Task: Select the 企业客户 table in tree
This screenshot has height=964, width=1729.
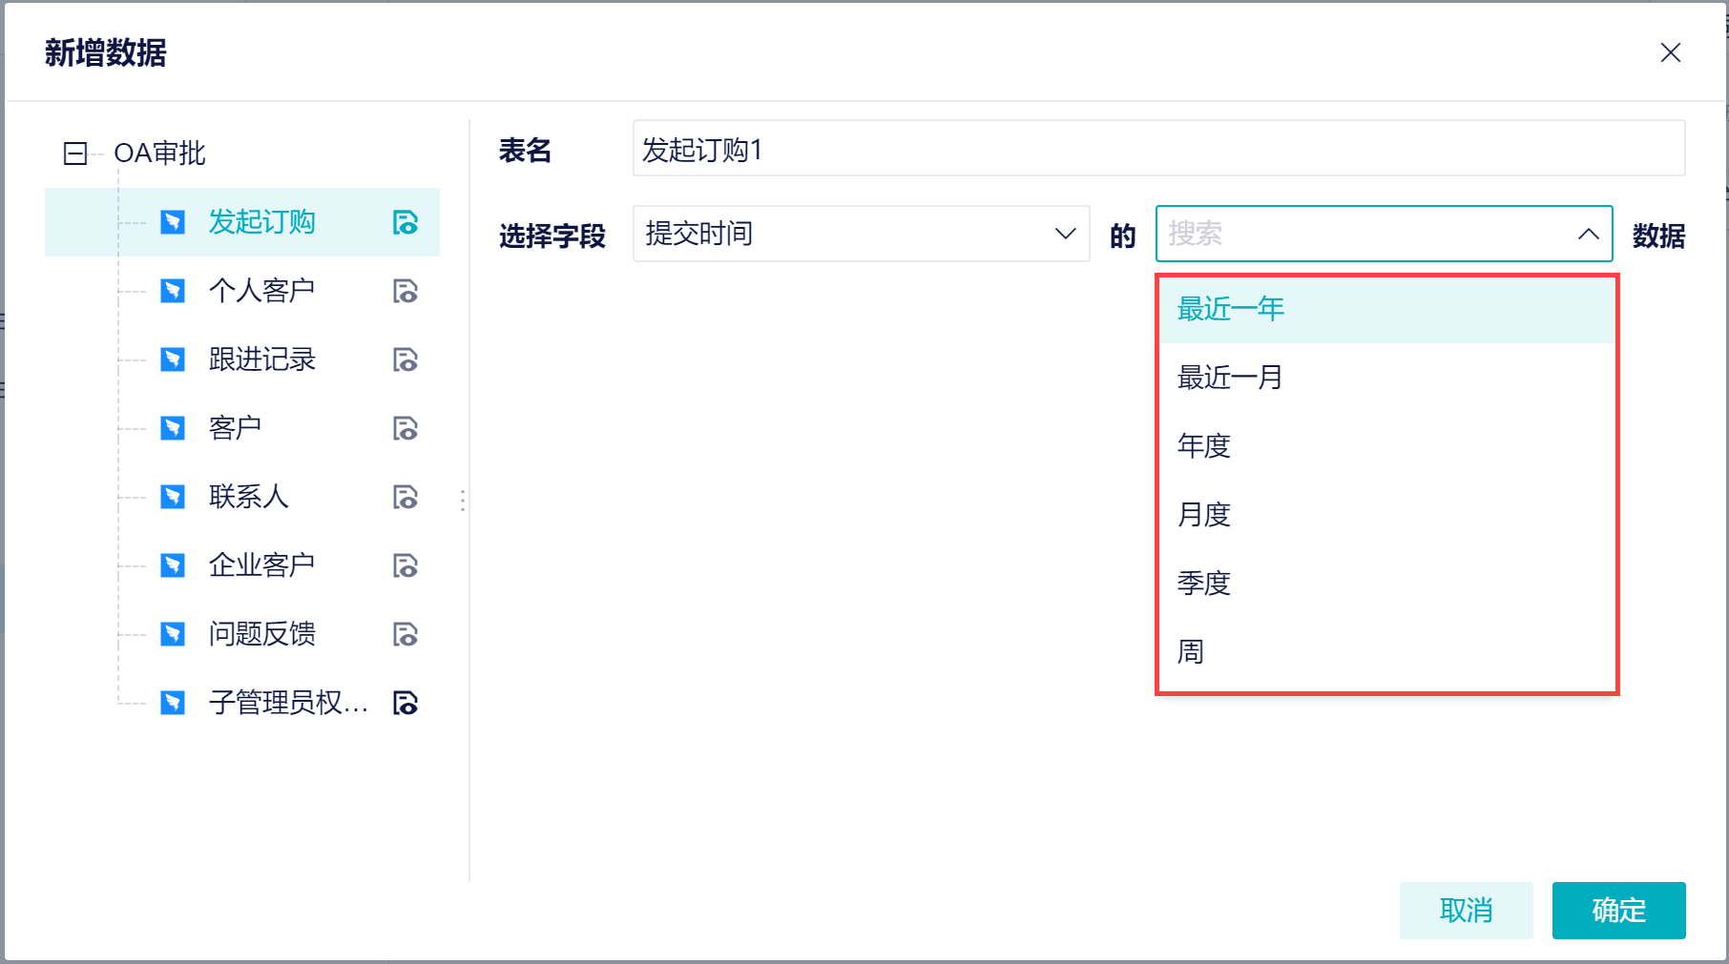Action: point(261,565)
